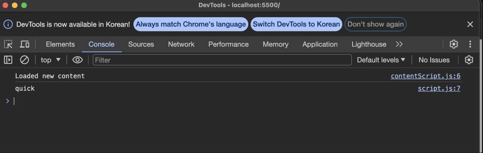483x153 pixels.
Task: Open the Default levels dropdown
Action: [381, 60]
